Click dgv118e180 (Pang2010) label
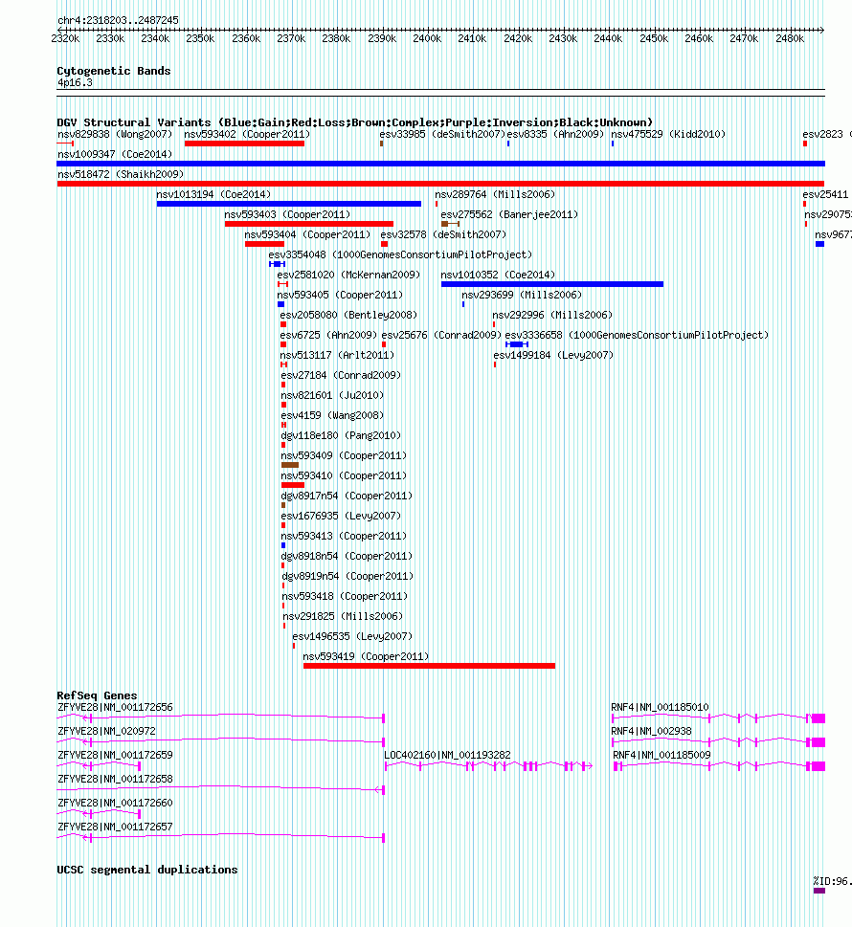The image size is (852, 927). (341, 435)
